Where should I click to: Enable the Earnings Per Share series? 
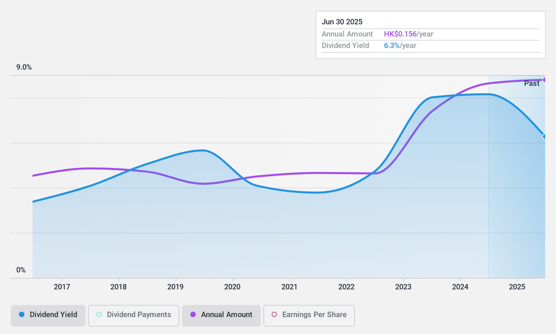(x=309, y=316)
